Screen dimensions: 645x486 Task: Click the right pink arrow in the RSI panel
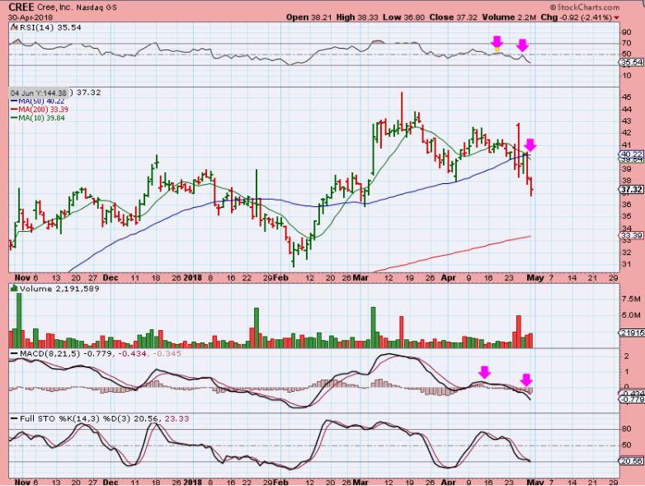(523, 45)
